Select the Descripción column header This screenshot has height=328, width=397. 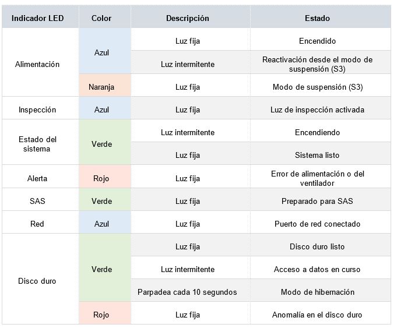pos(187,18)
